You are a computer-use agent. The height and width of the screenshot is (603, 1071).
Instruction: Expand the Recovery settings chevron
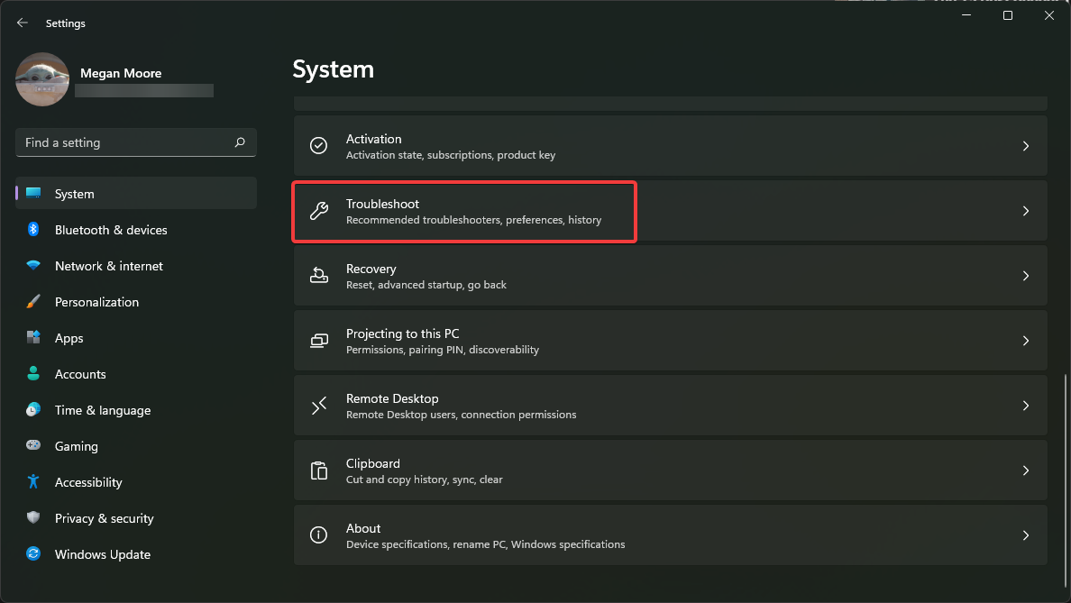point(1025,275)
